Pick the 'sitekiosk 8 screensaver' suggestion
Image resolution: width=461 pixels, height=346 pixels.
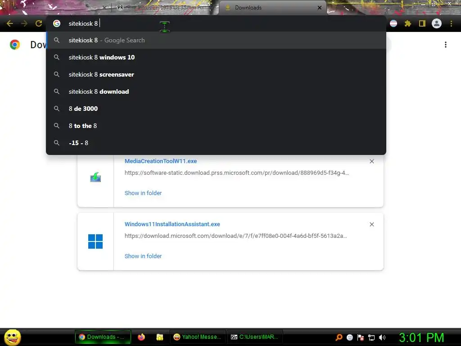click(x=216, y=74)
